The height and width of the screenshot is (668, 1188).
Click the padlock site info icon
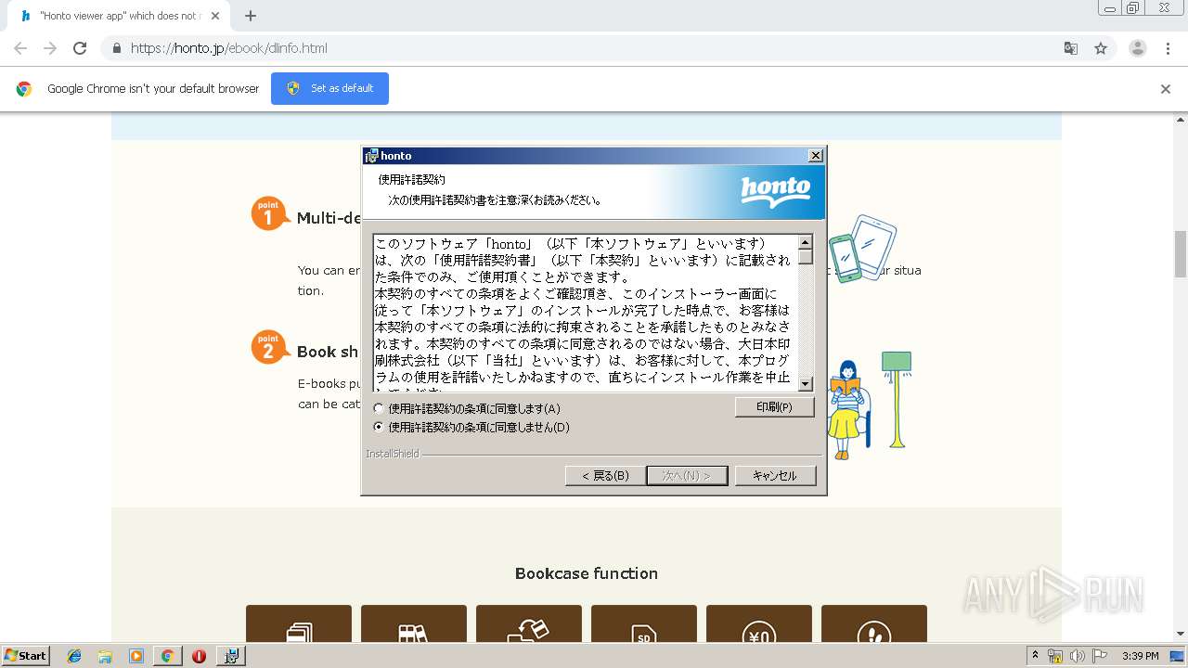click(116, 48)
